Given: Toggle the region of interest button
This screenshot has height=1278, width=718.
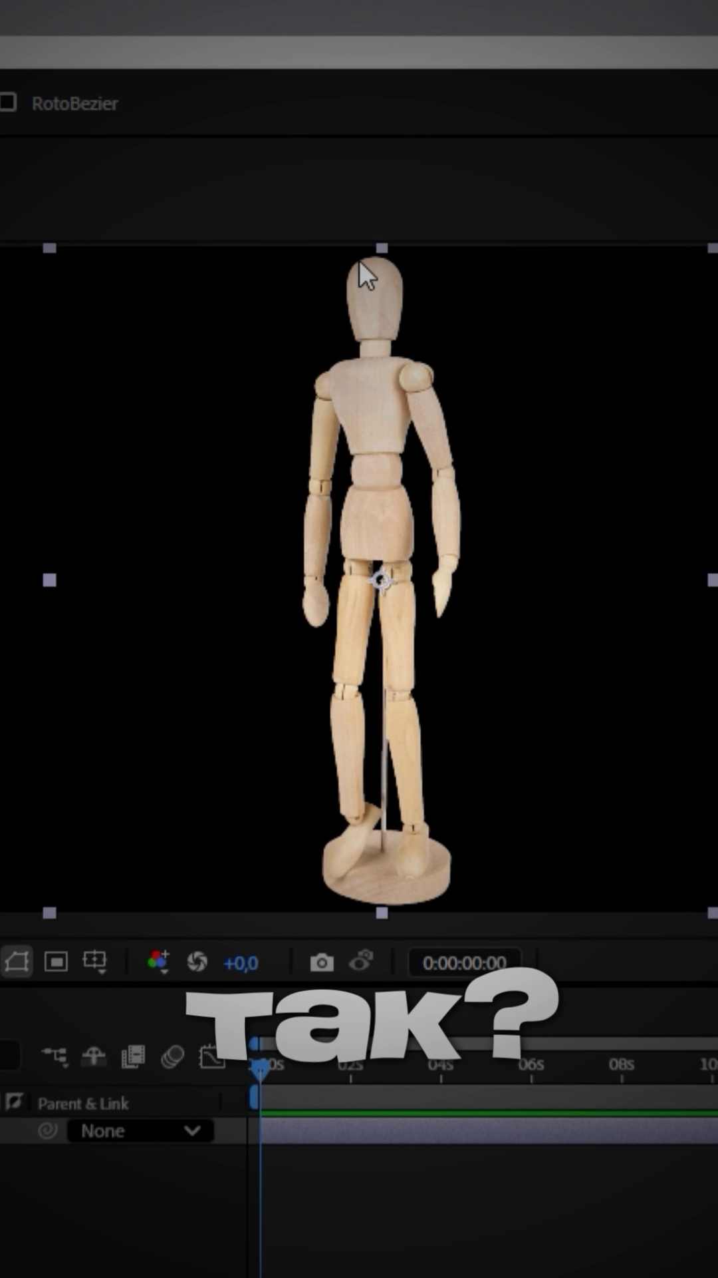Looking at the screenshot, I should pos(56,962).
